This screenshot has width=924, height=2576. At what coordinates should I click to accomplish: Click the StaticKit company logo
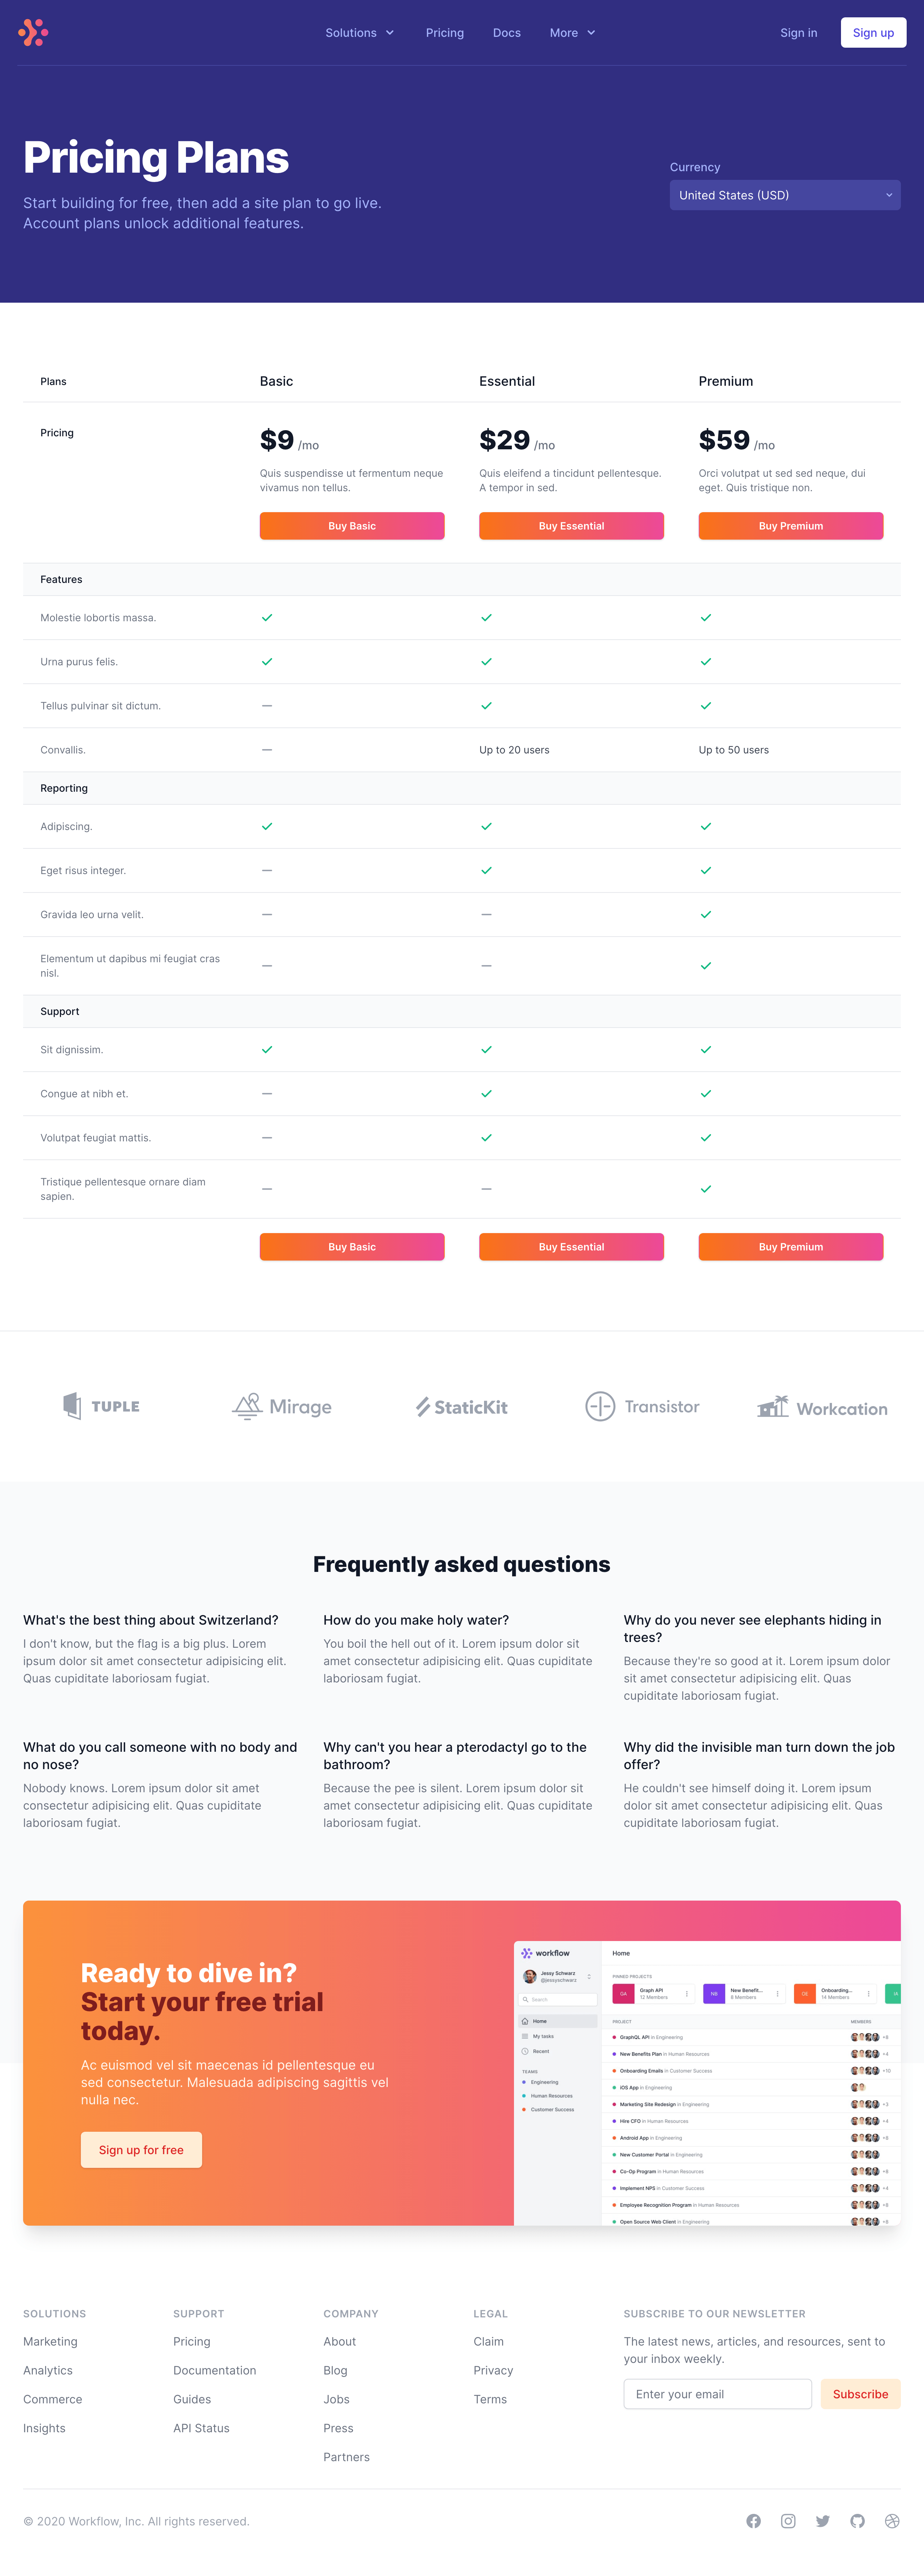(462, 1407)
